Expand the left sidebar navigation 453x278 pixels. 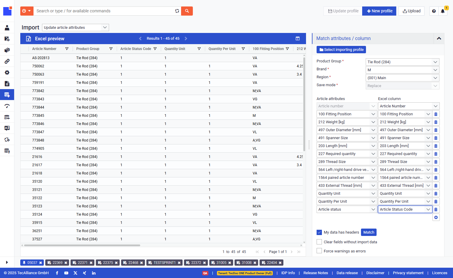(7, 262)
